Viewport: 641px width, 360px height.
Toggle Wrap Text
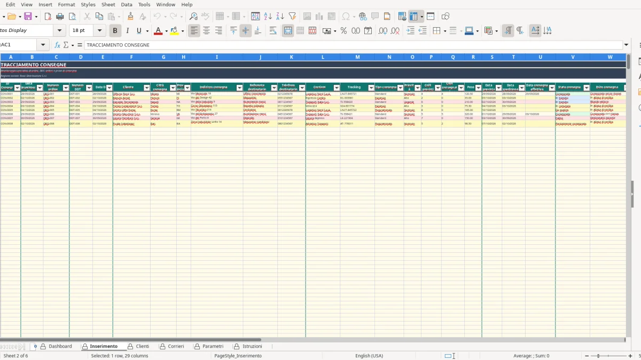tap(273, 31)
